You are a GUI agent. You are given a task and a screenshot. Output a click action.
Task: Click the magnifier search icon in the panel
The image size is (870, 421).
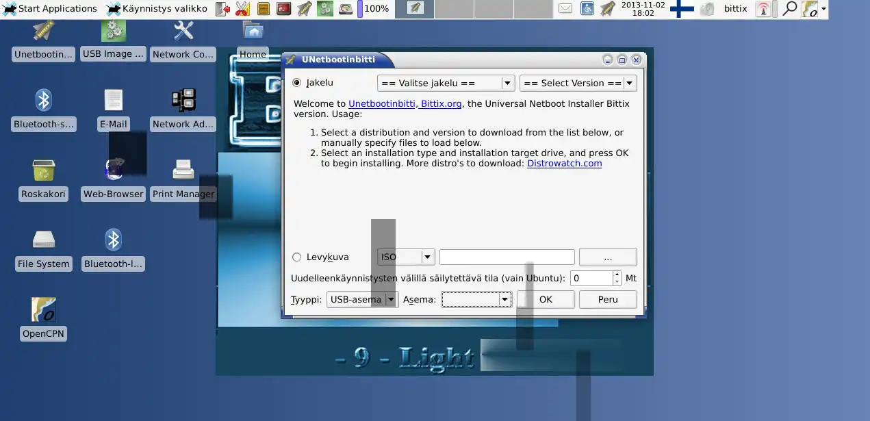tap(789, 9)
